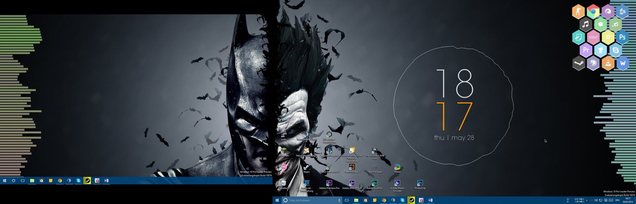Image resolution: width=636 pixels, height=204 pixels.
Task: Open the Papierkorb recycle bin
Action: tap(284, 184)
